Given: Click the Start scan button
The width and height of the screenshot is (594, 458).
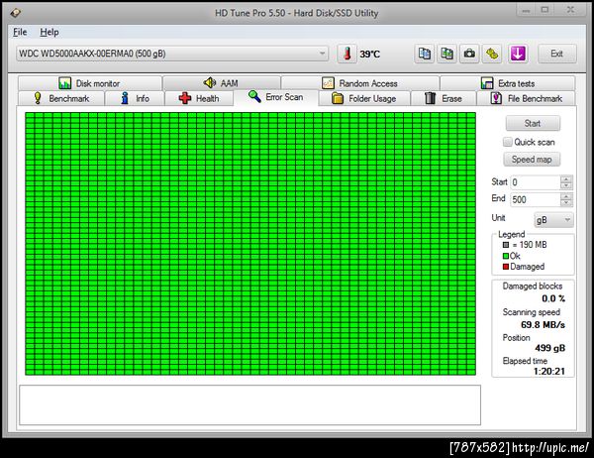Looking at the screenshot, I should (533, 123).
